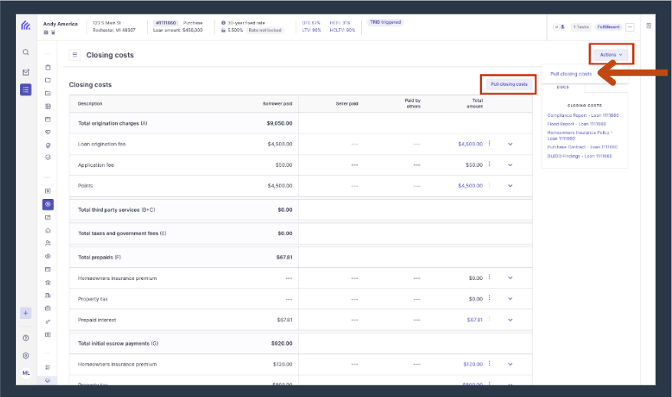This screenshot has height=397, width=672.
Task: Click the Borrower paid column header
Action: click(x=277, y=103)
